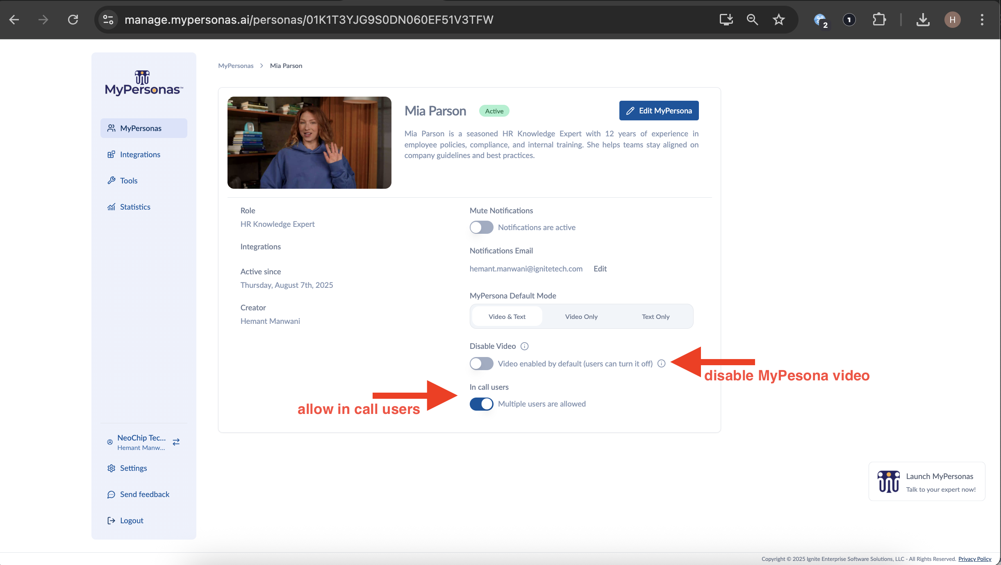Screen dimensions: 1001x565
Task: Click the browser address bar URL
Action: [309, 20]
